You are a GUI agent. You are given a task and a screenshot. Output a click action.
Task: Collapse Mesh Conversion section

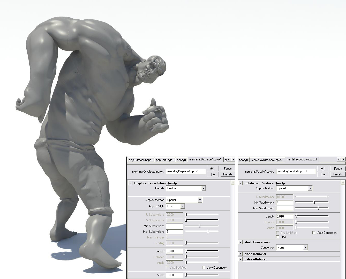(x=240, y=242)
